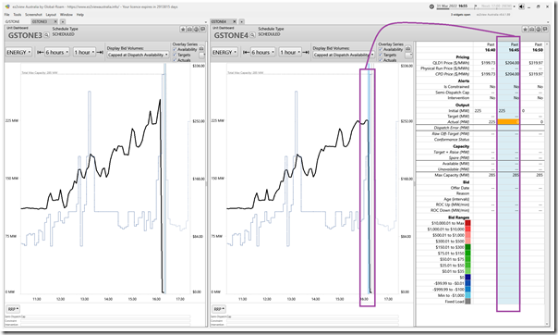This screenshot has height=335, width=558.
Task: Click the print icon in GSTONE3 header
Action: 196,30
